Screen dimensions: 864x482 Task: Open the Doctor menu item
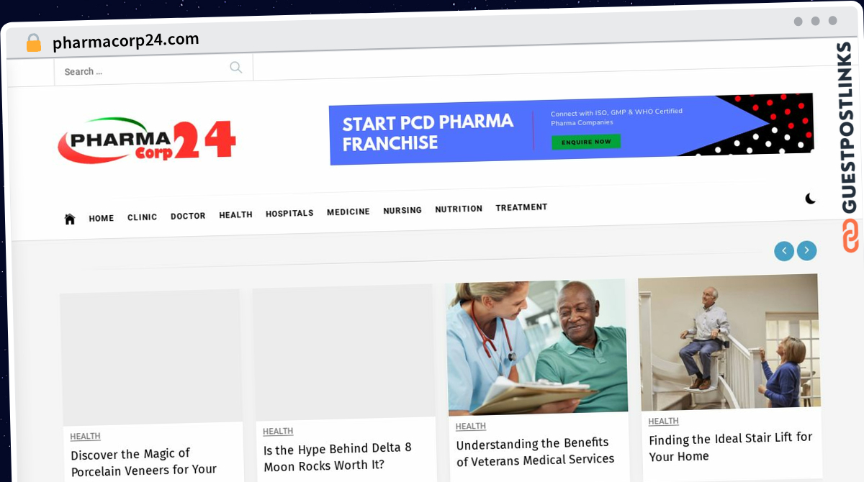point(188,216)
